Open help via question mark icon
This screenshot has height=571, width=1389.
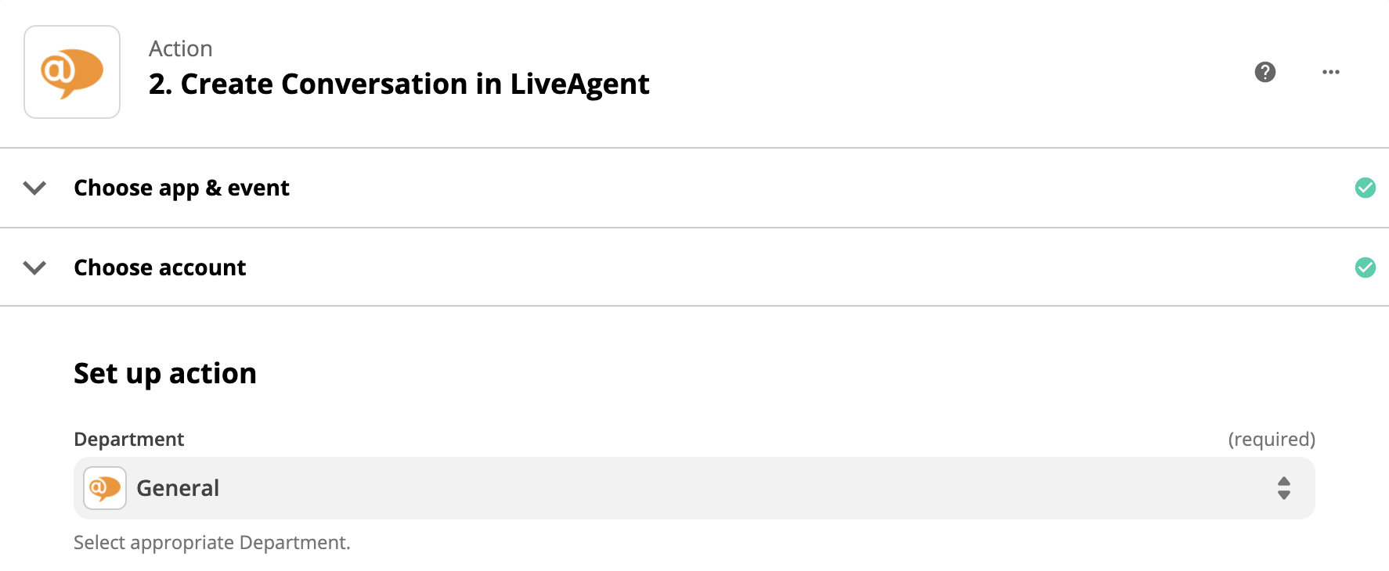tap(1265, 72)
